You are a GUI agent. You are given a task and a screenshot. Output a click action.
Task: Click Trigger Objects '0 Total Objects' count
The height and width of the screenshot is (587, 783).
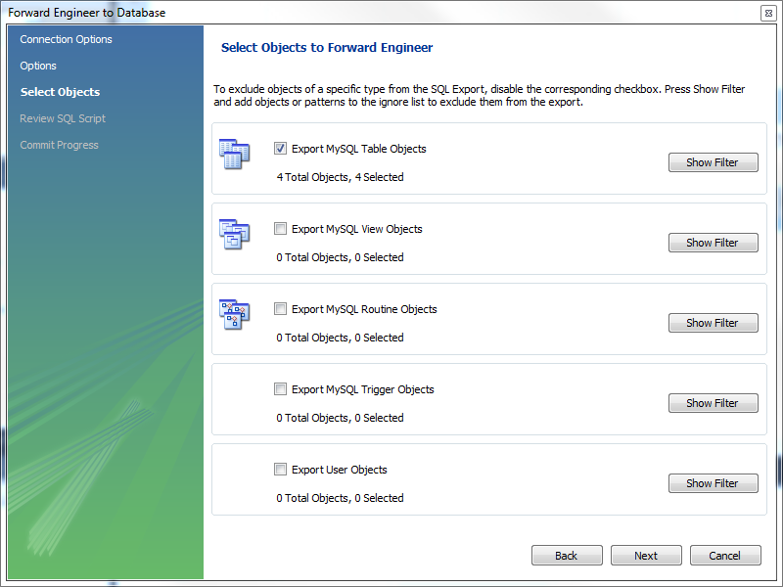[x=340, y=418]
